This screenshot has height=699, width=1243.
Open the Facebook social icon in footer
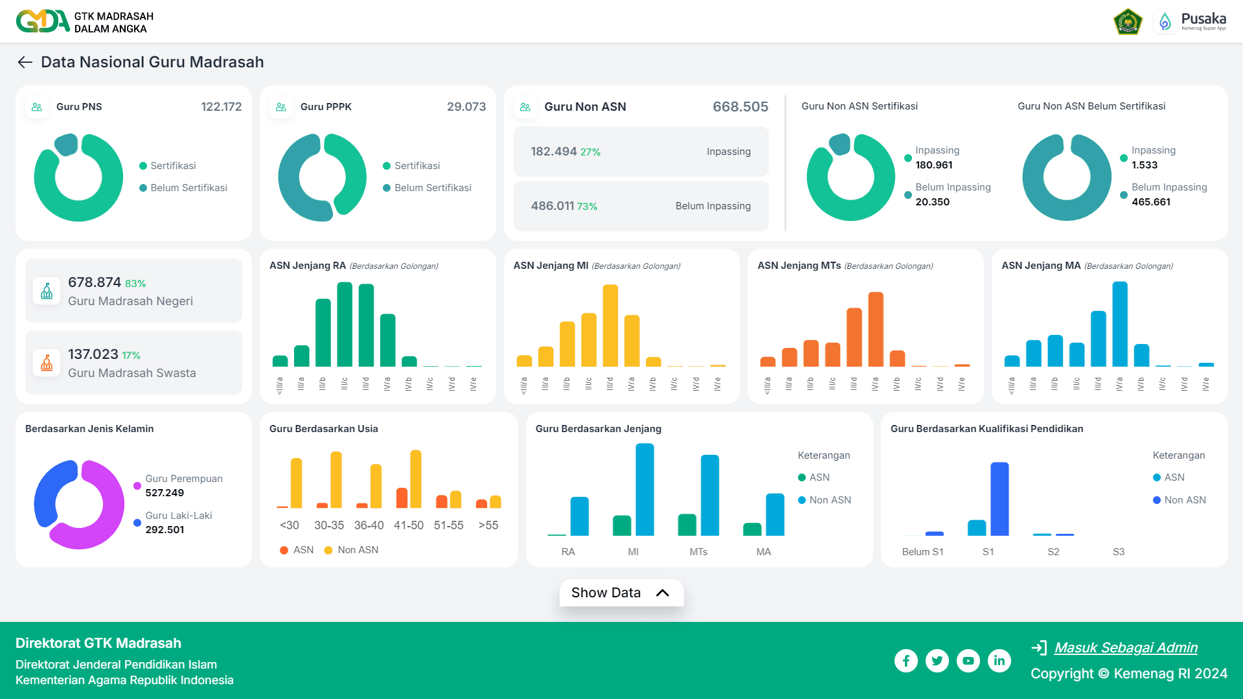point(906,660)
